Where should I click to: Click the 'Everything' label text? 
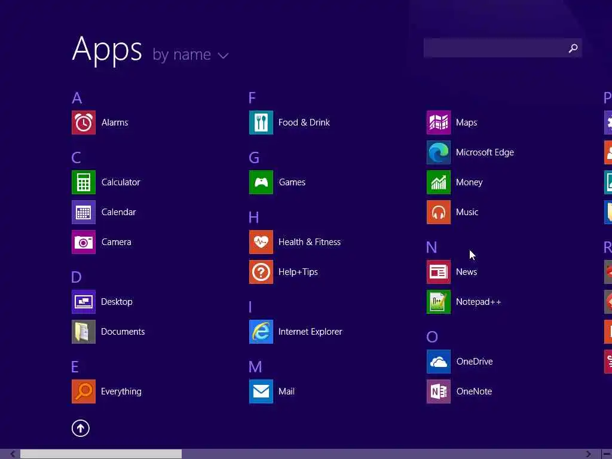coord(121,391)
